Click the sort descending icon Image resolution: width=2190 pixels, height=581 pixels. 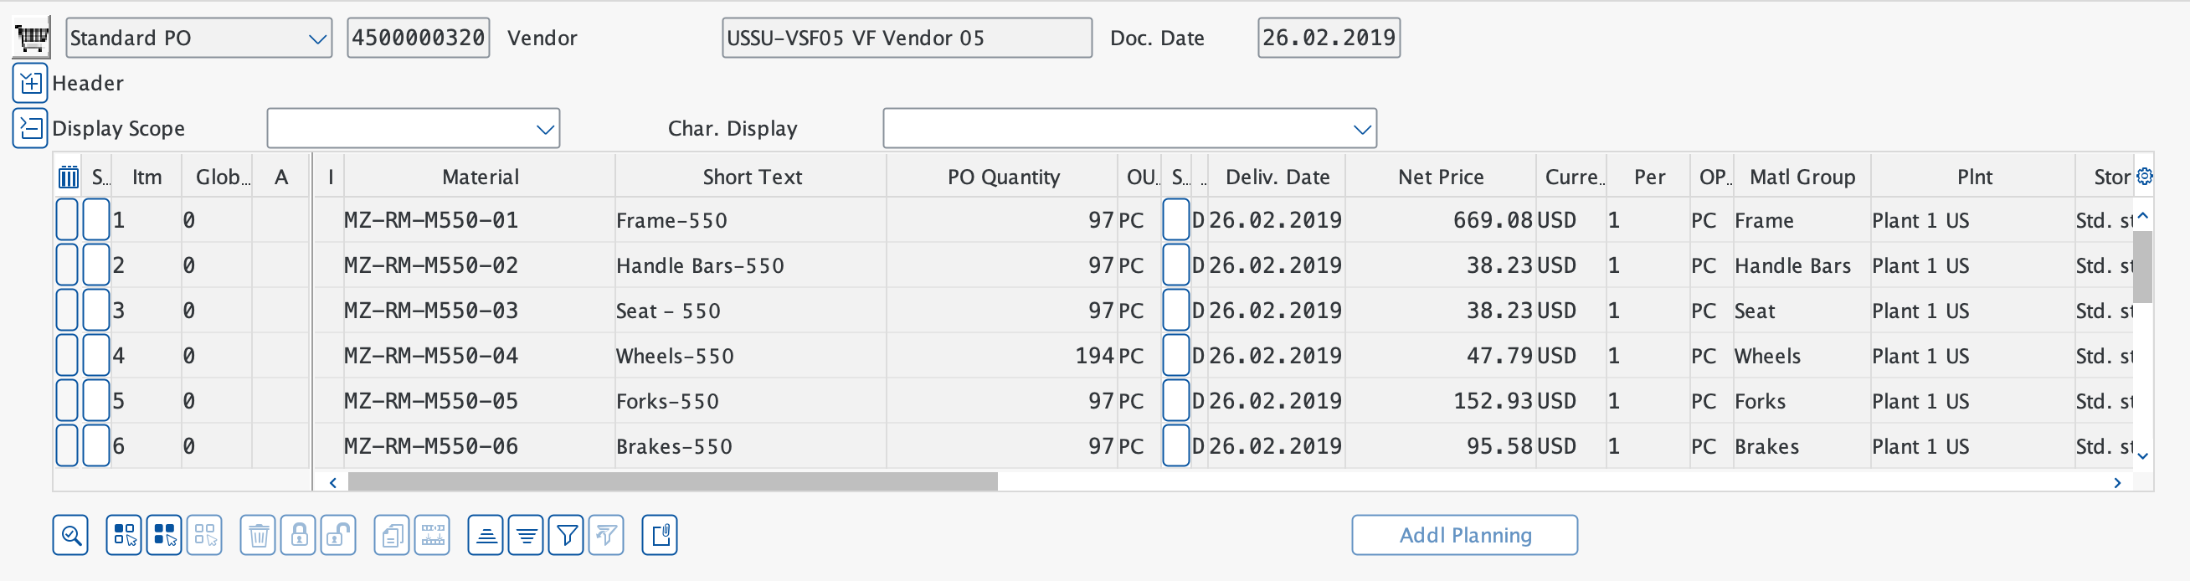[527, 535]
